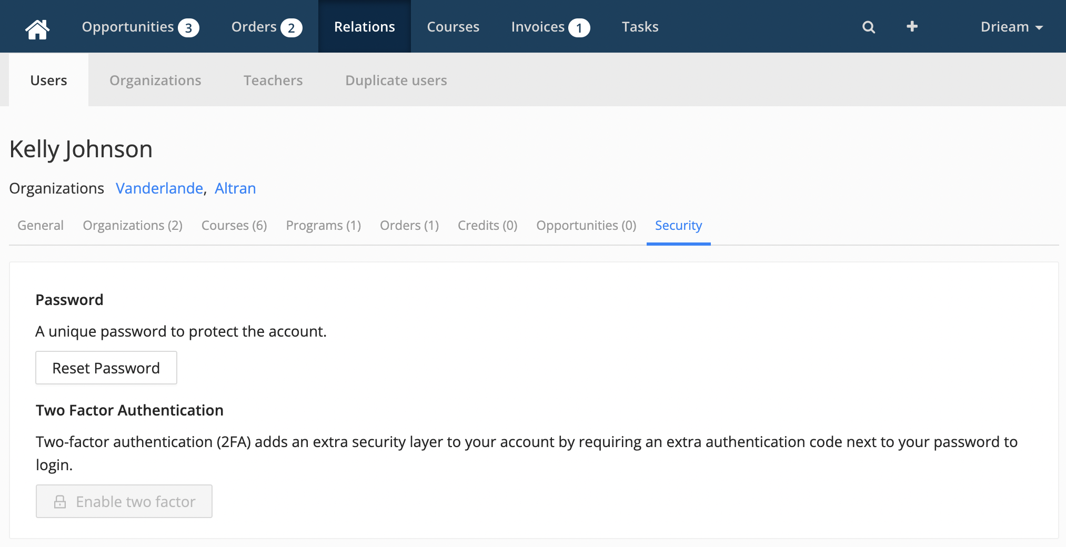Click the Password section heading
1066x547 pixels.
click(69, 300)
